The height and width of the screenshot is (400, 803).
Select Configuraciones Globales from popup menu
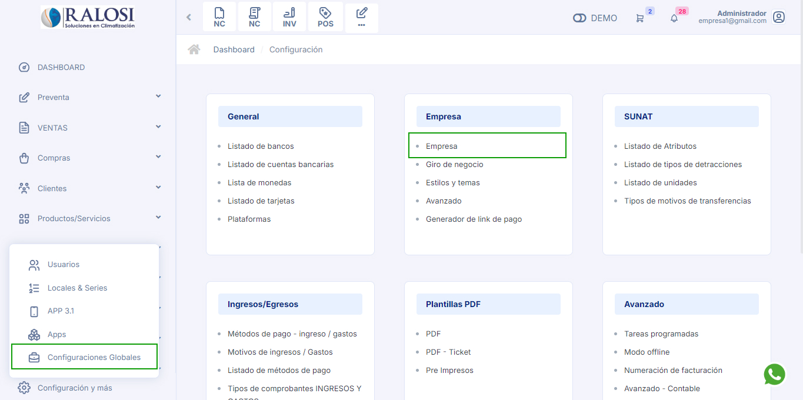[94, 357]
